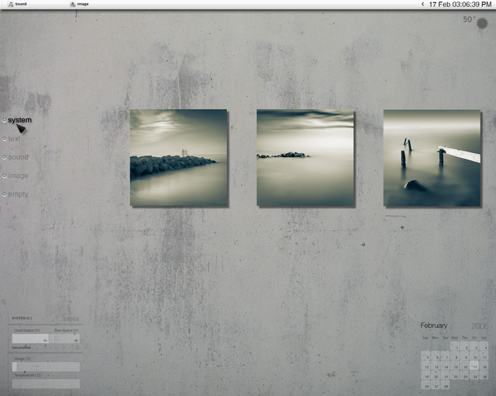
Task: Select February 12 in the calendar
Action: pos(425,366)
